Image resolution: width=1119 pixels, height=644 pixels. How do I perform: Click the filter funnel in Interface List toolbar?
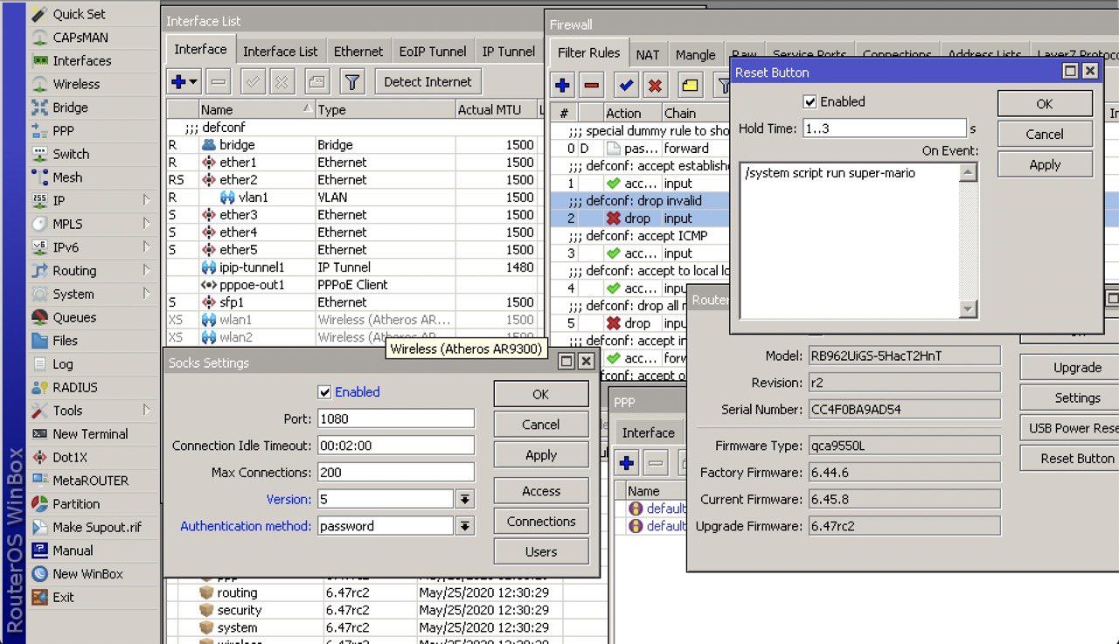click(351, 82)
